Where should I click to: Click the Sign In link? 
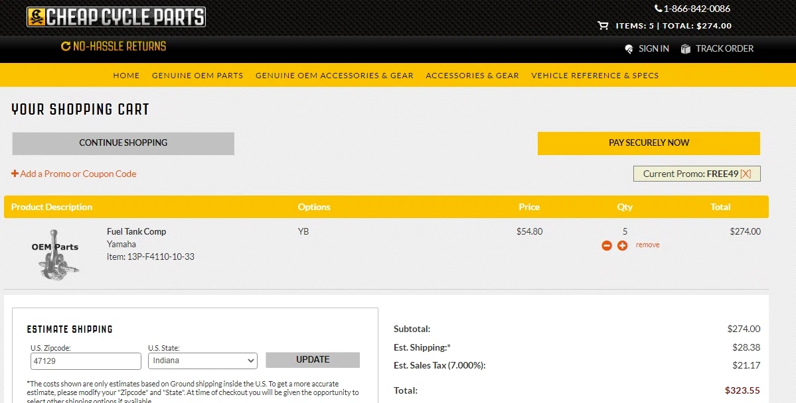[x=653, y=48]
